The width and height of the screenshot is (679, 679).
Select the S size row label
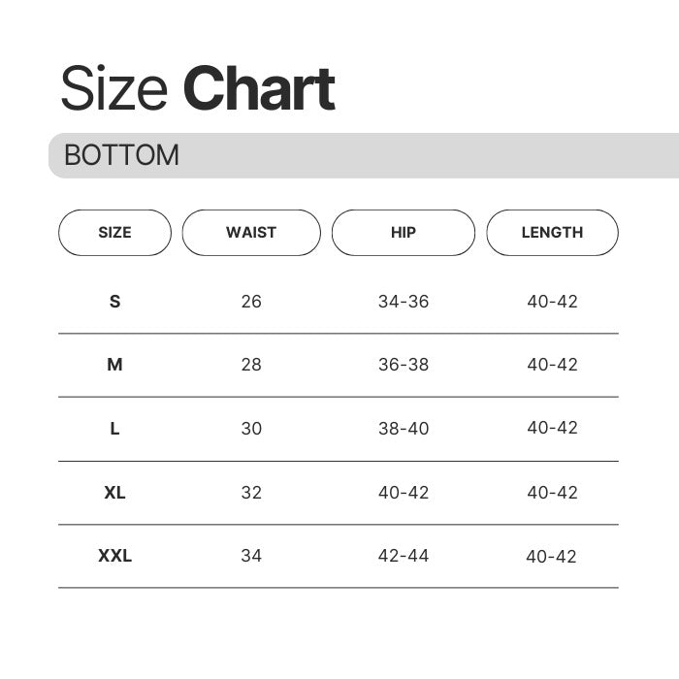[114, 302]
